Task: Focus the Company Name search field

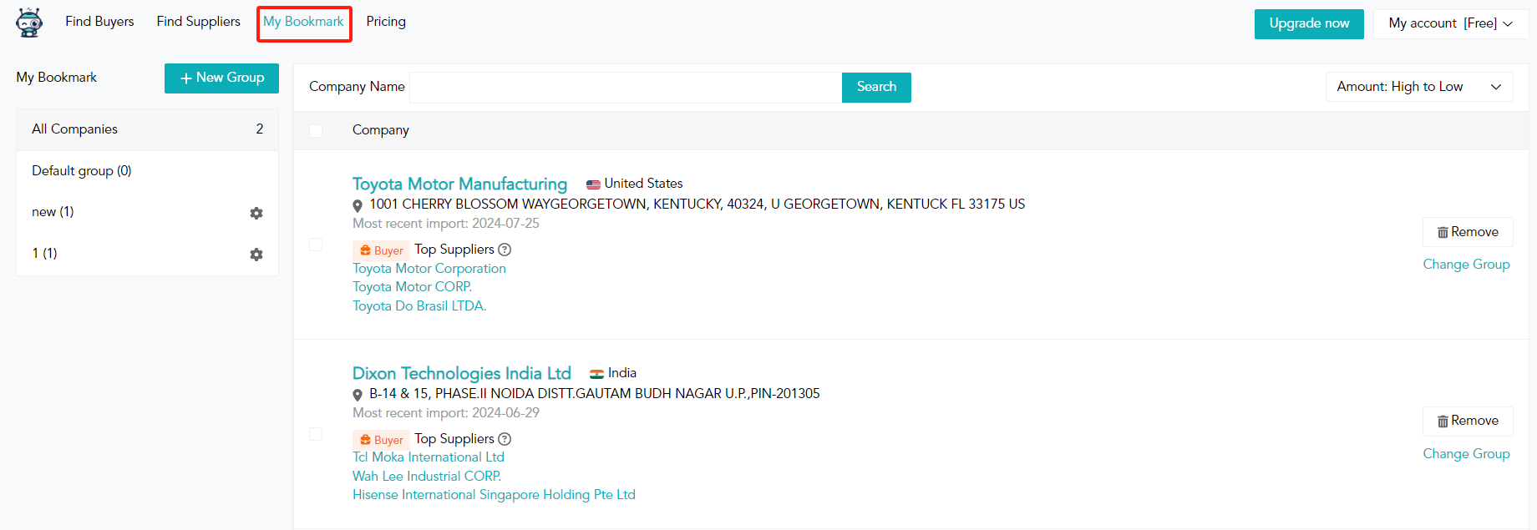Action: [626, 87]
